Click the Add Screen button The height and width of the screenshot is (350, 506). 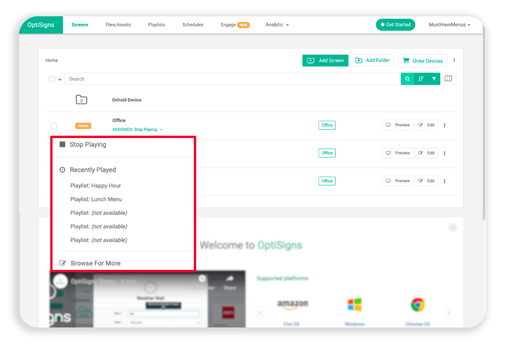point(325,61)
